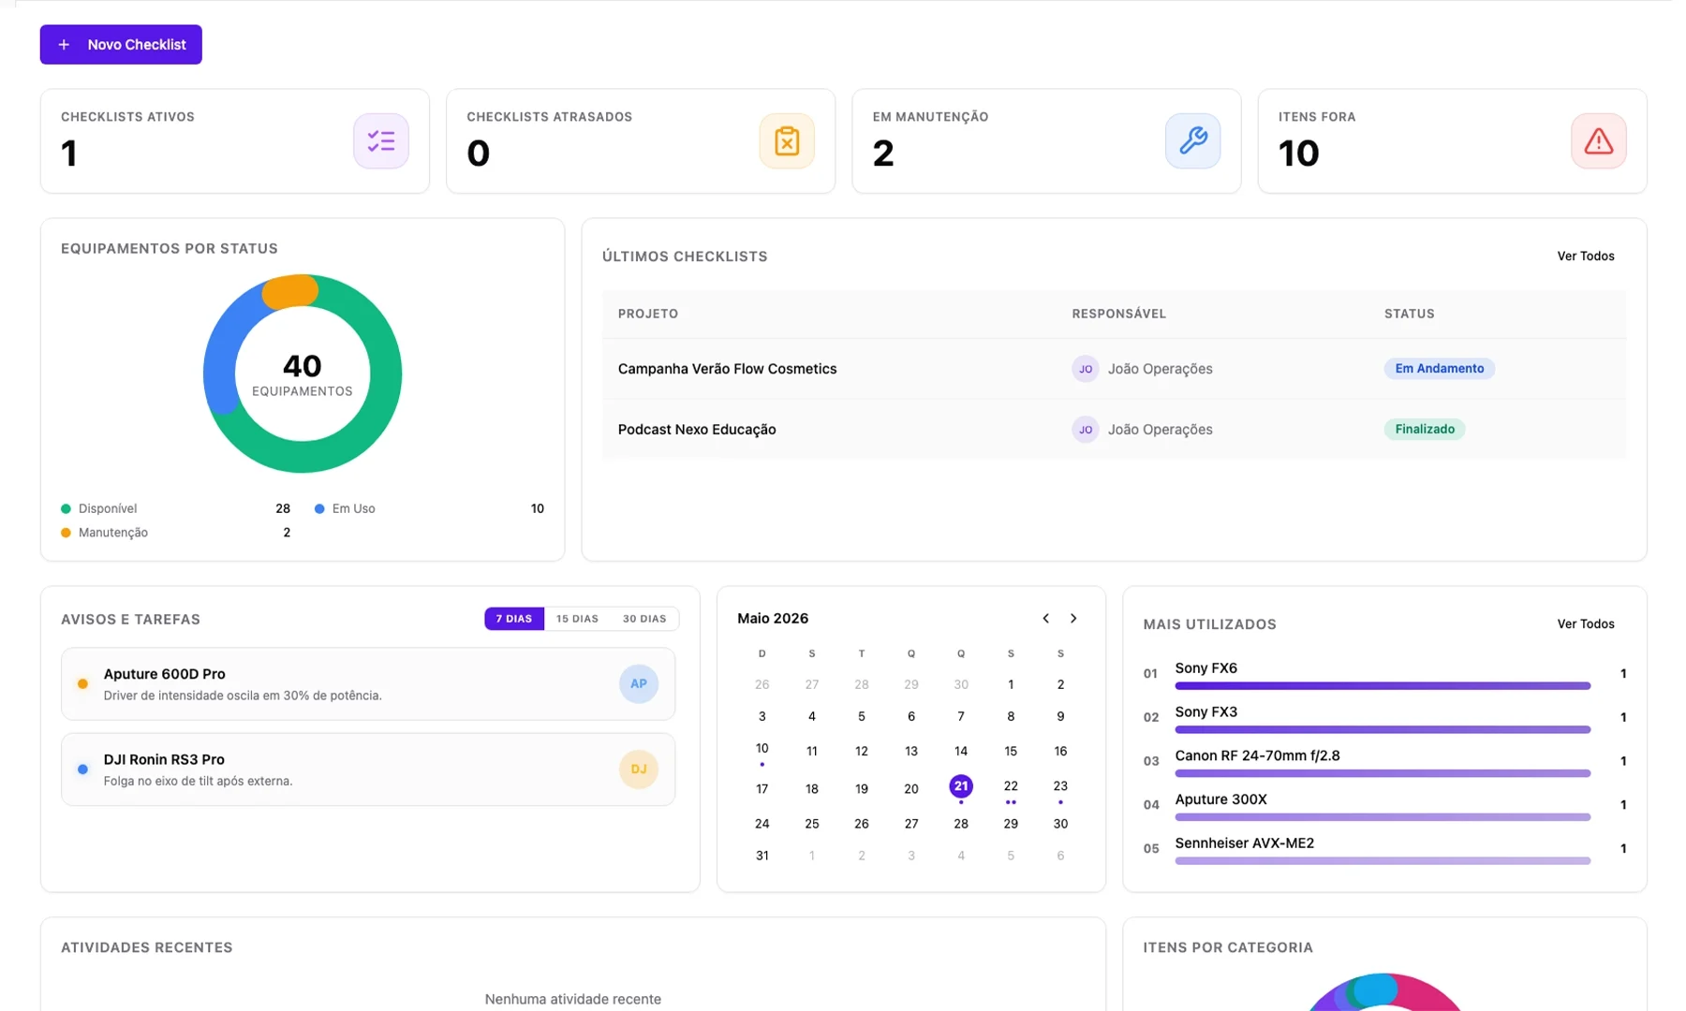The height and width of the screenshot is (1011, 1686).
Task: Click the Projeto column header
Action: (648, 314)
